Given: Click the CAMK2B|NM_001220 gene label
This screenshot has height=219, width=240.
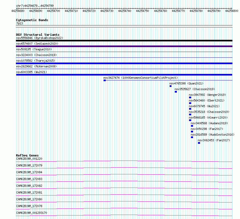Looking at the screenshot, I should [x=29, y=159].
